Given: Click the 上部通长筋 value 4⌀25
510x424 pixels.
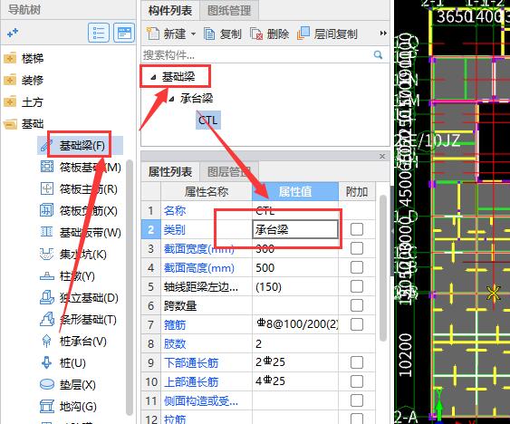Looking at the screenshot, I should [295, 381].
